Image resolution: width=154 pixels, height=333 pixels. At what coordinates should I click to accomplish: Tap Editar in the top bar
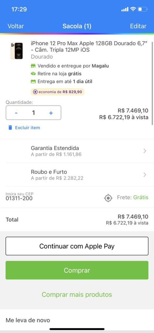138,26
